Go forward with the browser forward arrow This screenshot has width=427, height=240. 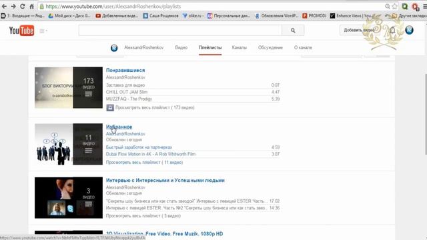(13, 6)
